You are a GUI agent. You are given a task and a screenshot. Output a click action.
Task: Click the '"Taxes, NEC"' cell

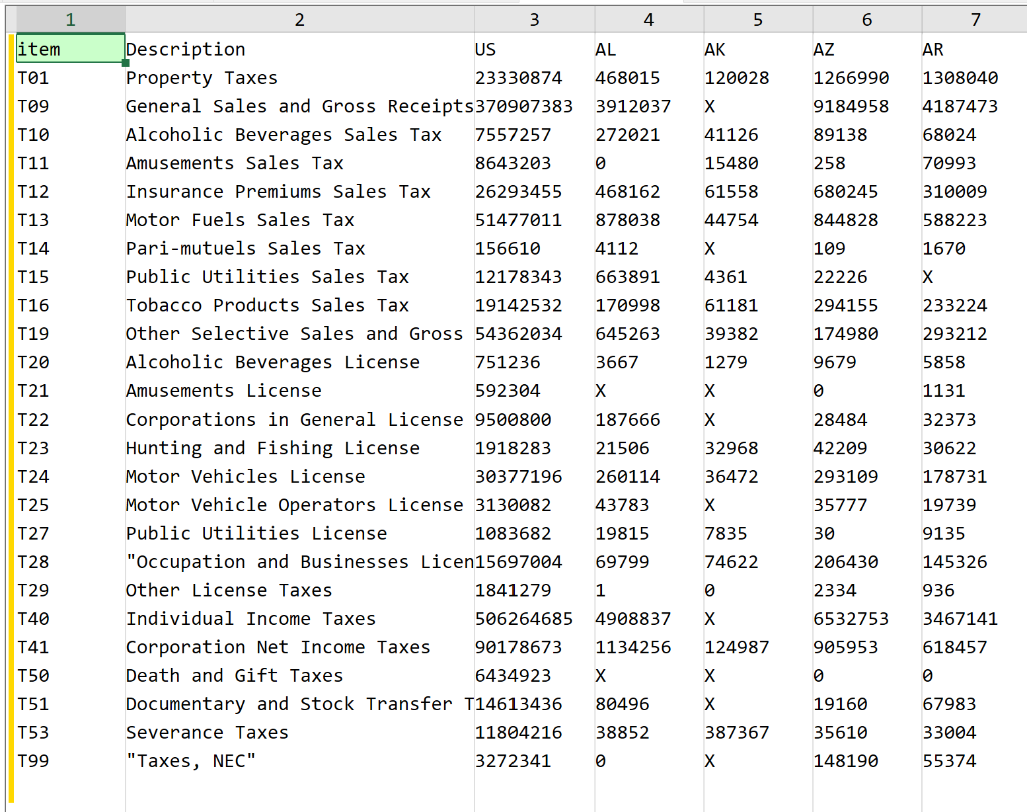pyautogui.click(x=299, y=760)
